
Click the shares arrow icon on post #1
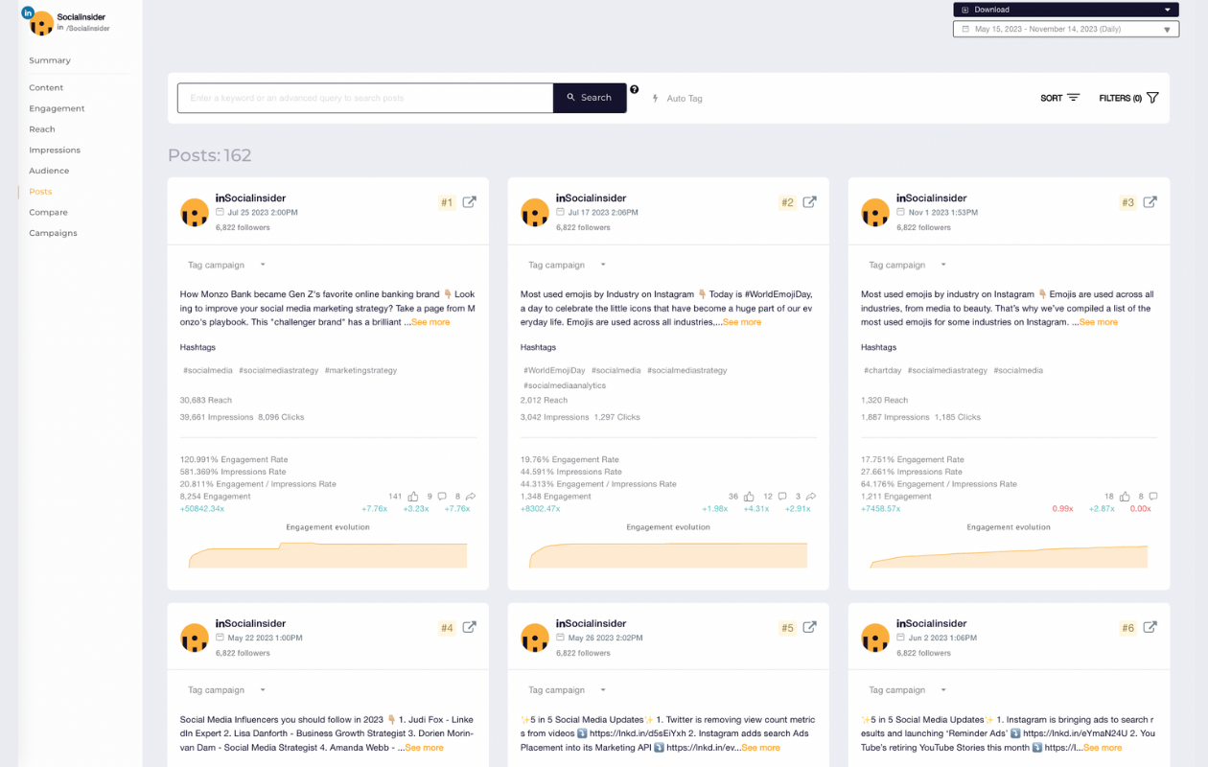click(471, 497)
